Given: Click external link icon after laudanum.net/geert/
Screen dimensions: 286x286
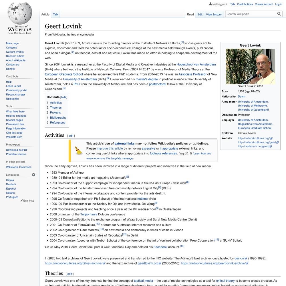Looking at the screenshot, I should pos(271,146).
